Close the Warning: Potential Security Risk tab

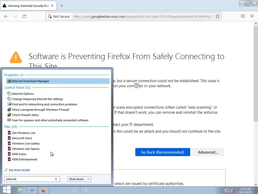click(x=52, y=6)
